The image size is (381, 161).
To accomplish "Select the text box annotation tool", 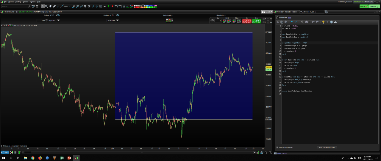I will tap(101, 6).
